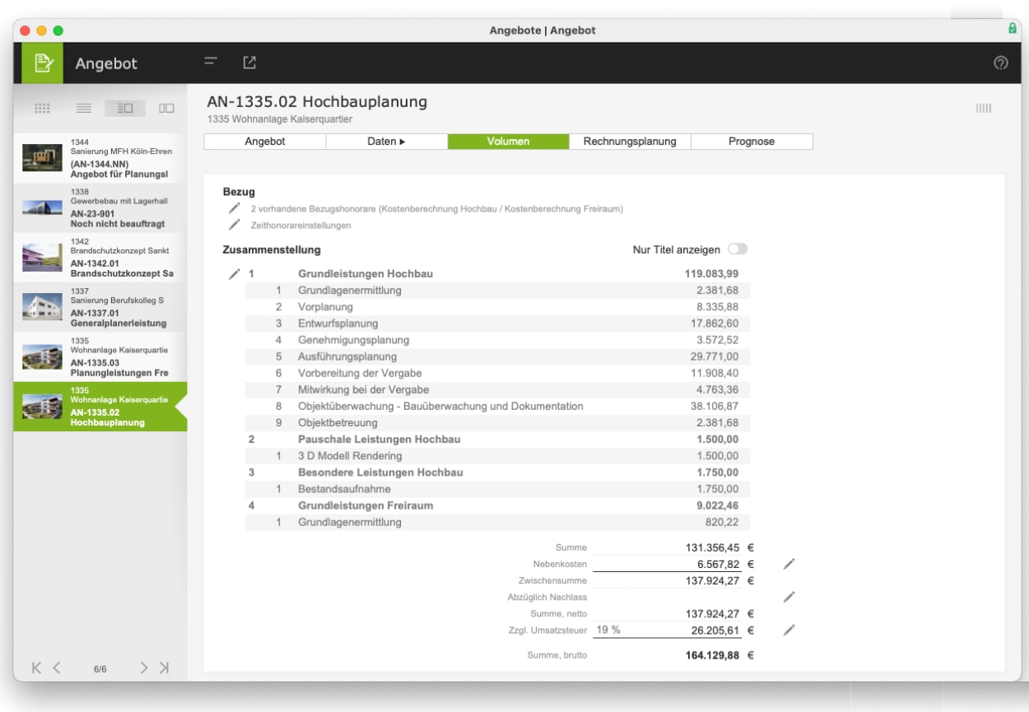Click the column handle bars at top right
Image resolution: width=1029 pixels, height=712 pixels.
pos(984,108)
